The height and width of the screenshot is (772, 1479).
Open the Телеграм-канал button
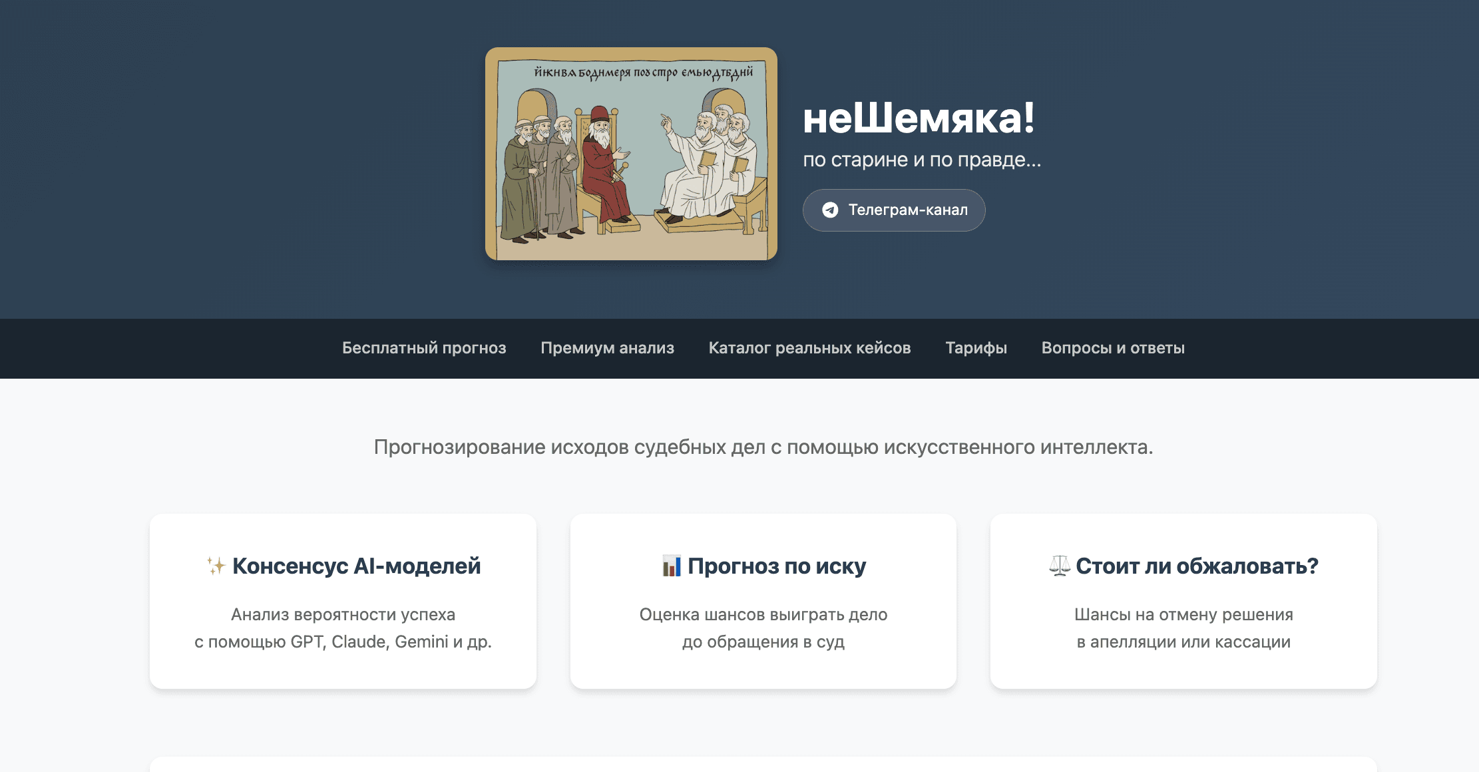point(894,210)
